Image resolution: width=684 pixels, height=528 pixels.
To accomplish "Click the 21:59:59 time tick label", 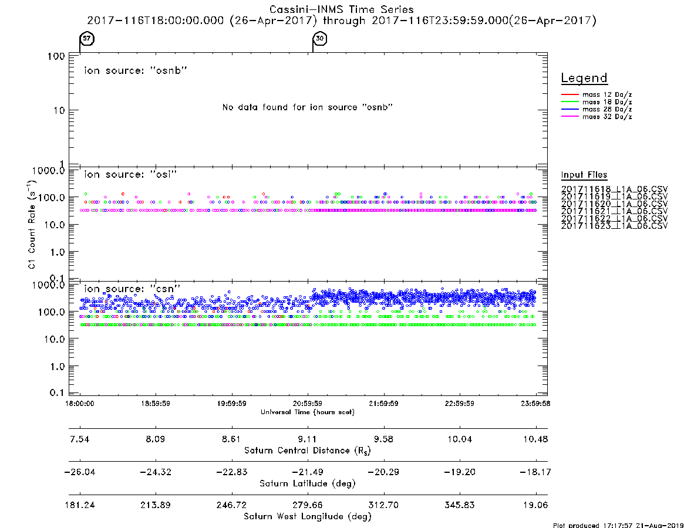I will [383, 404].
